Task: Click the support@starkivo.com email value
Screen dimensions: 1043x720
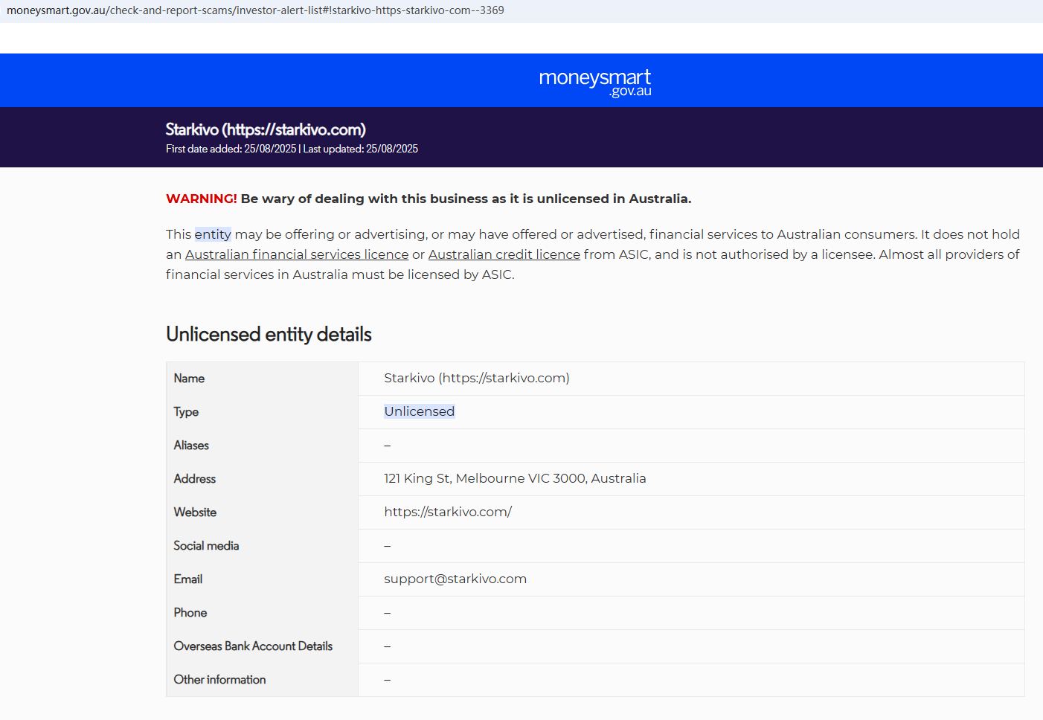Action: click(455, 579)
